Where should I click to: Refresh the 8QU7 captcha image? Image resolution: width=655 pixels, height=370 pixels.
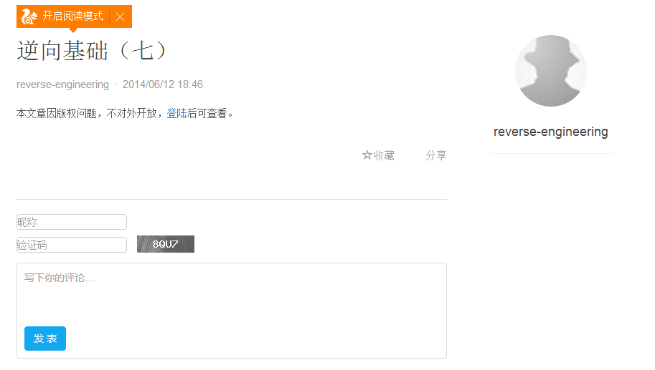click(166, 244)
